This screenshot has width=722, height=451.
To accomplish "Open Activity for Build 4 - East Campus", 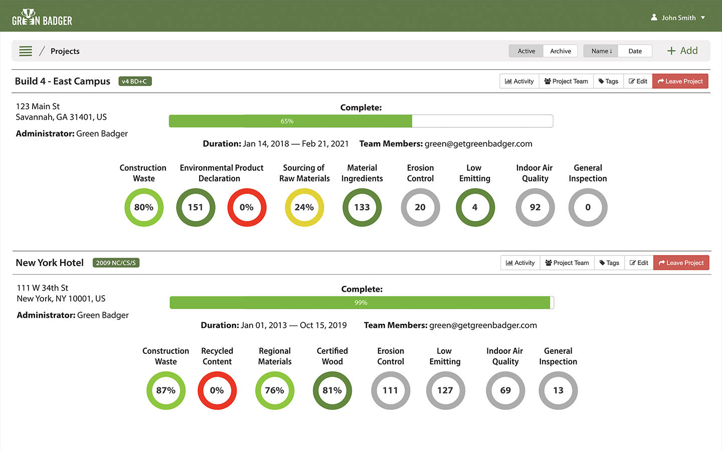I will [519, 81].
